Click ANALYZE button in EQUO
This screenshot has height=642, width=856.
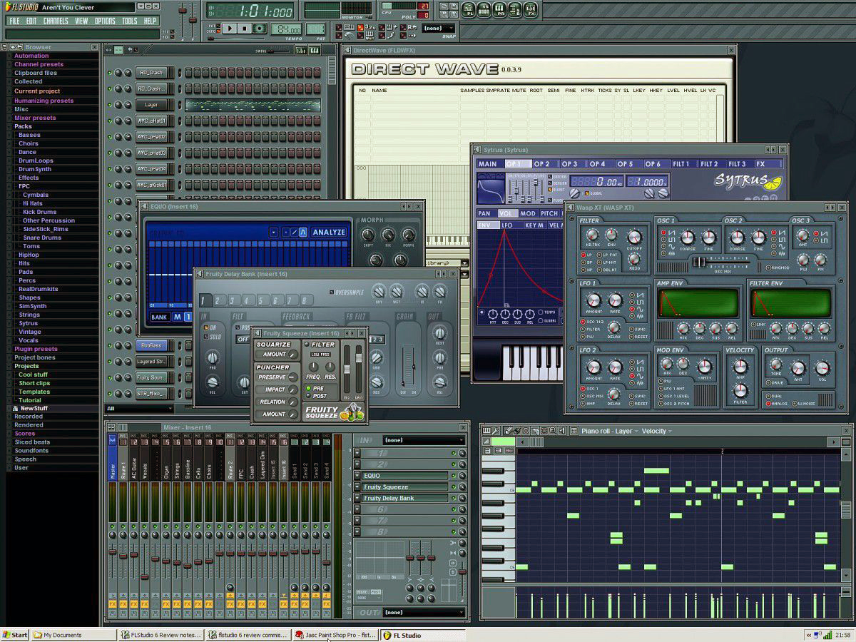pyautogui.click(x=329, y=233)
